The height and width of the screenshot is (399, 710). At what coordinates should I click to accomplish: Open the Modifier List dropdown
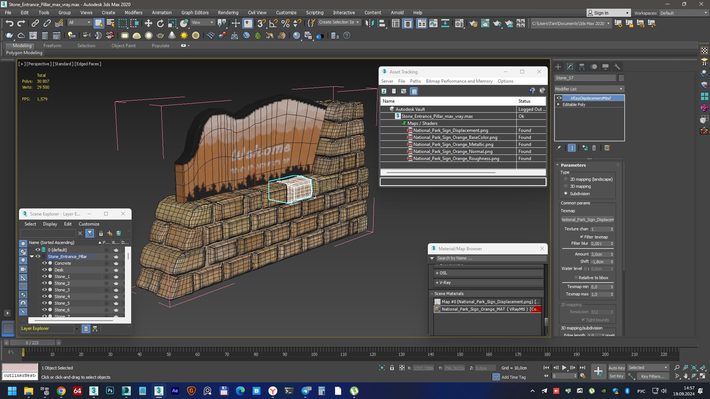tap(589, 89)
